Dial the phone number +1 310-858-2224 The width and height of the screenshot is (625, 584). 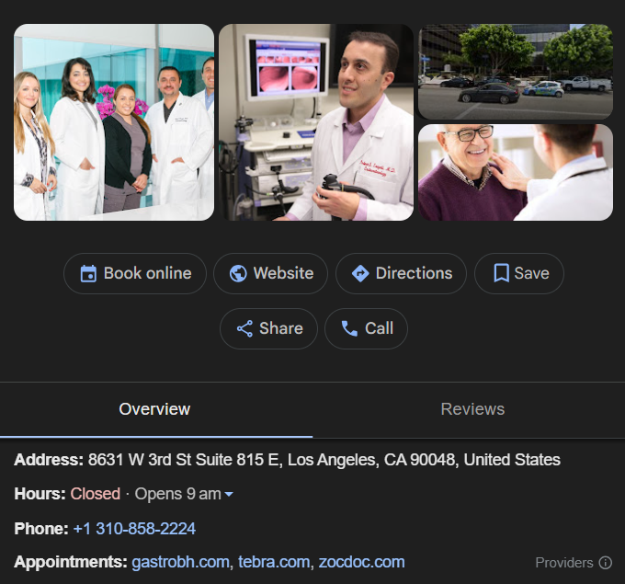point(134,529)
